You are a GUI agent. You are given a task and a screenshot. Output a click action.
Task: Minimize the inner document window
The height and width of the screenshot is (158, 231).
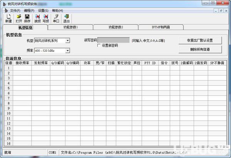tap(216, 11)
